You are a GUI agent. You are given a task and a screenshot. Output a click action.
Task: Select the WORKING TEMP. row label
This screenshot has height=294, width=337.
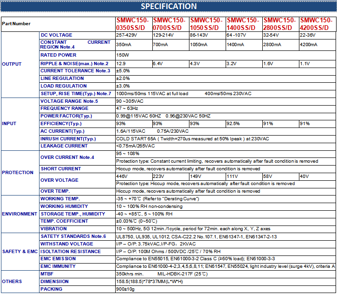click(60, 199)
